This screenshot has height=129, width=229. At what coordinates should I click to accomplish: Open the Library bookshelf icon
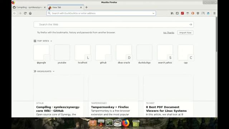[172, 13]
